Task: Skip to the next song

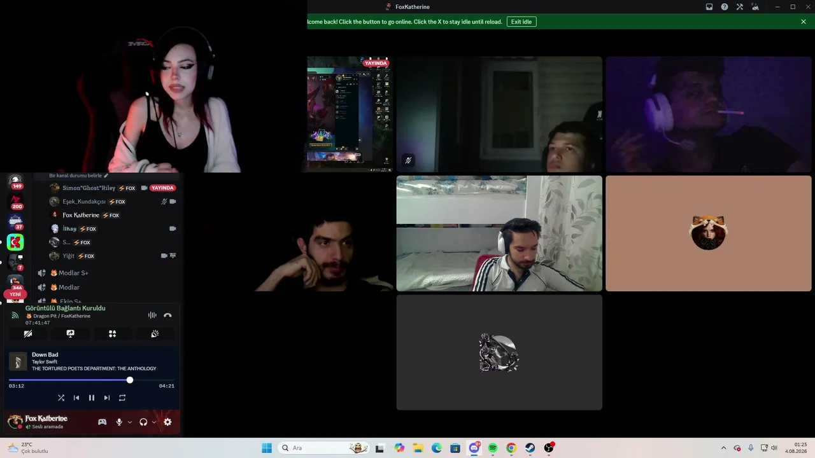Action: click(x=107, y=398)
